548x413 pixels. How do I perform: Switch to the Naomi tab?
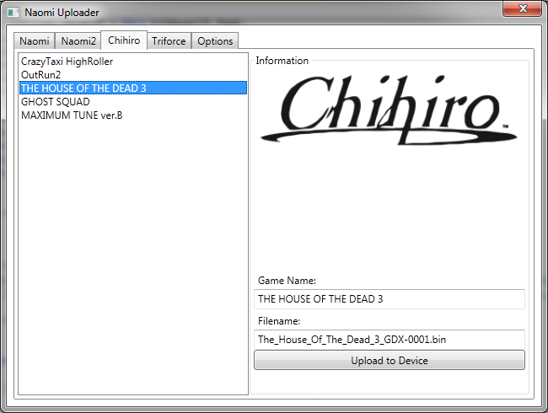tap(35, 41)
